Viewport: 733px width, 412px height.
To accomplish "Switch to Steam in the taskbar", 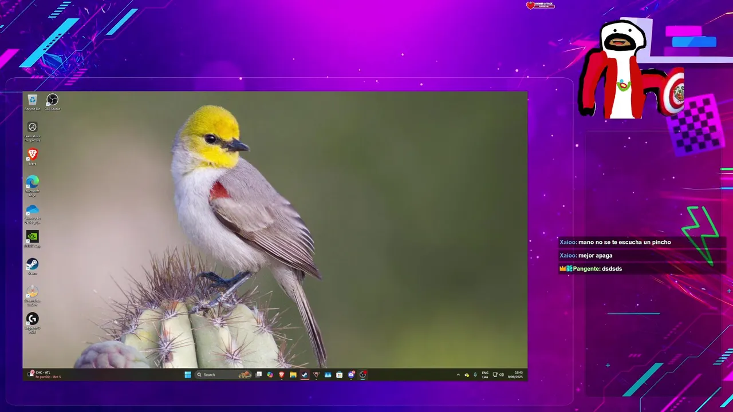I will click(x=305, y=375).
